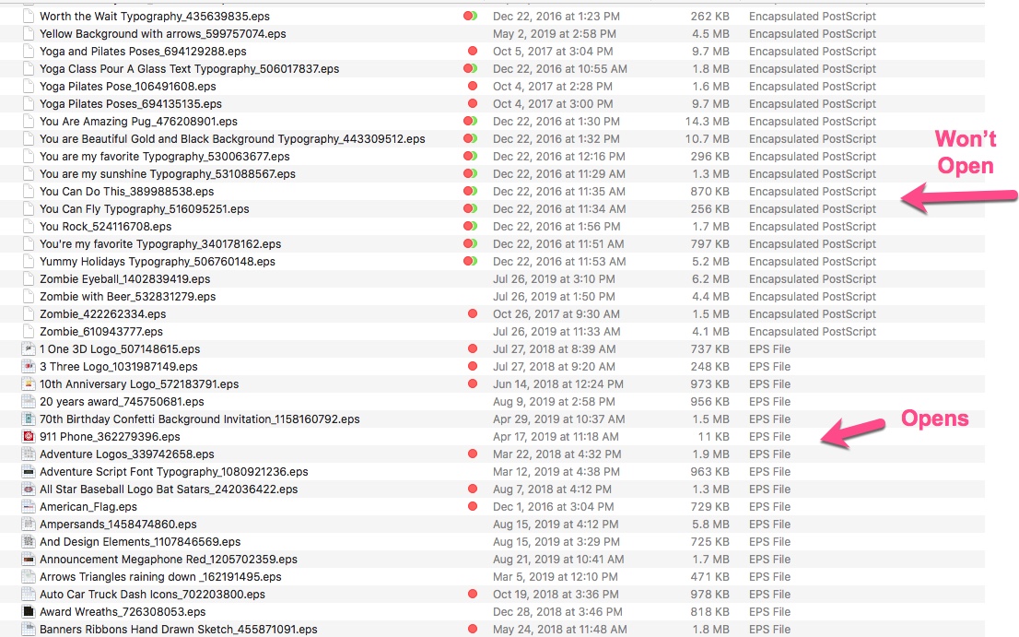Click Encapsulated PostScript label on Yellow Background row
Viewport: 1019px width, 637px height.
coord(812,33)
